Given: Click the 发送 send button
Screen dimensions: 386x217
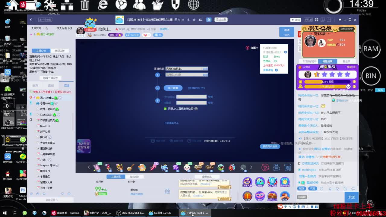Looking at the screenshot, I should (351, 197).
